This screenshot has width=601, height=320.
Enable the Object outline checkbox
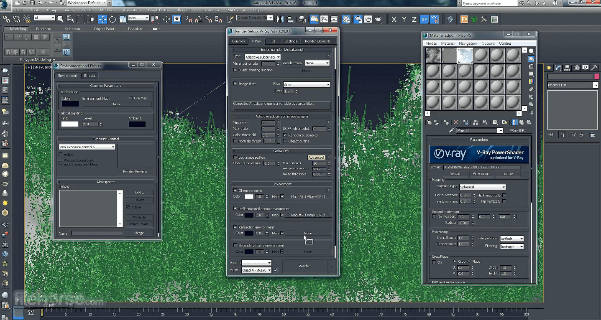pos(285,141)
